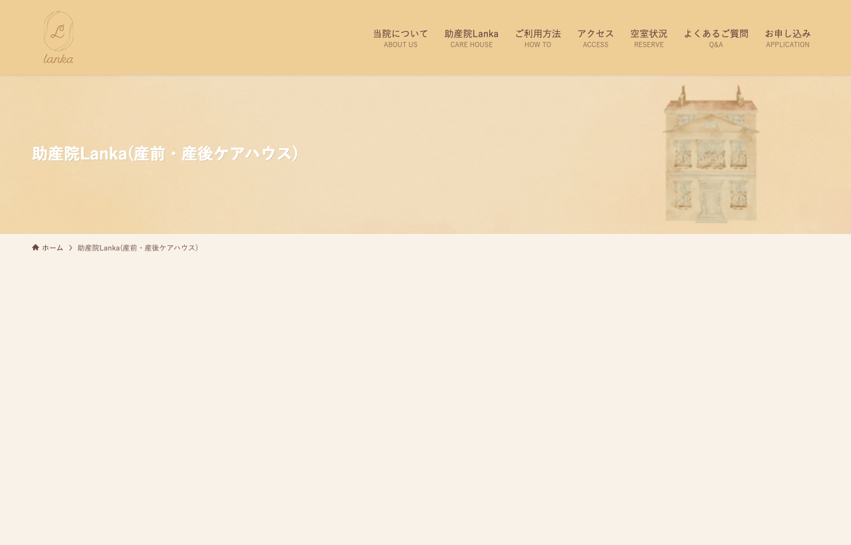Click the house illustration in the banner
The image size is (851, 545).
coord(711,154)
